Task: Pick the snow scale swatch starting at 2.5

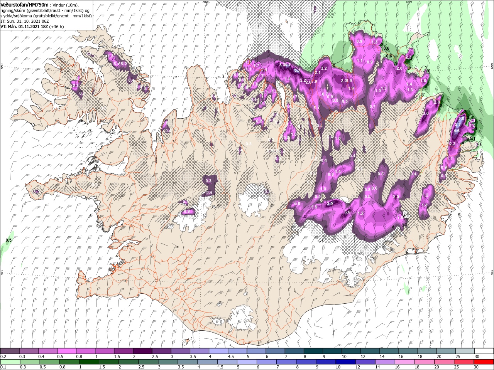Action: pyautogui.click(x=162, y=351)
